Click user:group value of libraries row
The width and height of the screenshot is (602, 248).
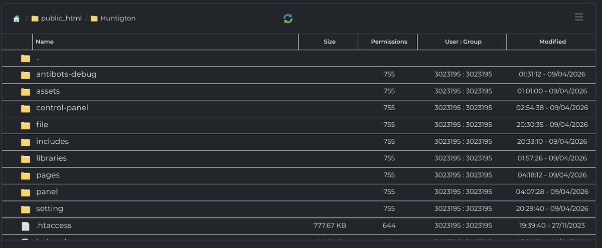(463, 158)
